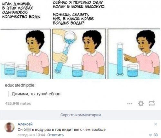Click the question caption "МОЖЕШЬ СКАЗАТЬ МНЕ"
The image size is (161, 138).
73,19
